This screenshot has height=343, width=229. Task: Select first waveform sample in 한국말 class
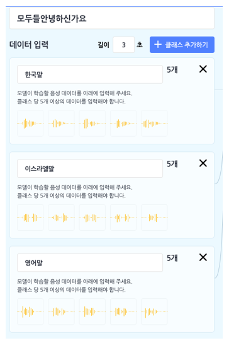point(30,124)
